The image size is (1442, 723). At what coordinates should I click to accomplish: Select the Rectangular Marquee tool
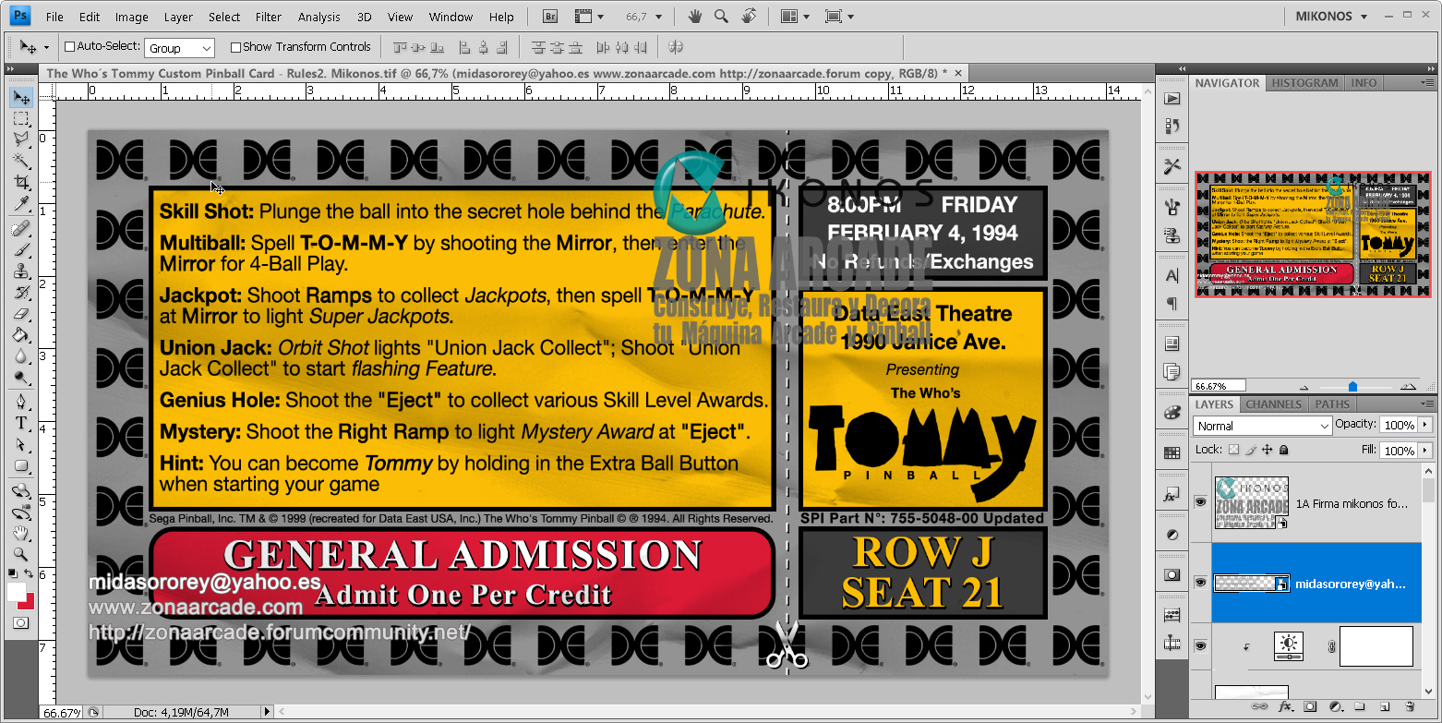pos(21,119)
